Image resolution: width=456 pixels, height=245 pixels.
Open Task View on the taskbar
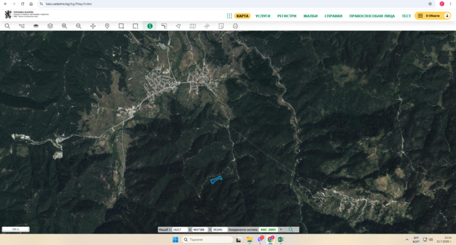(x=239, y=239)
